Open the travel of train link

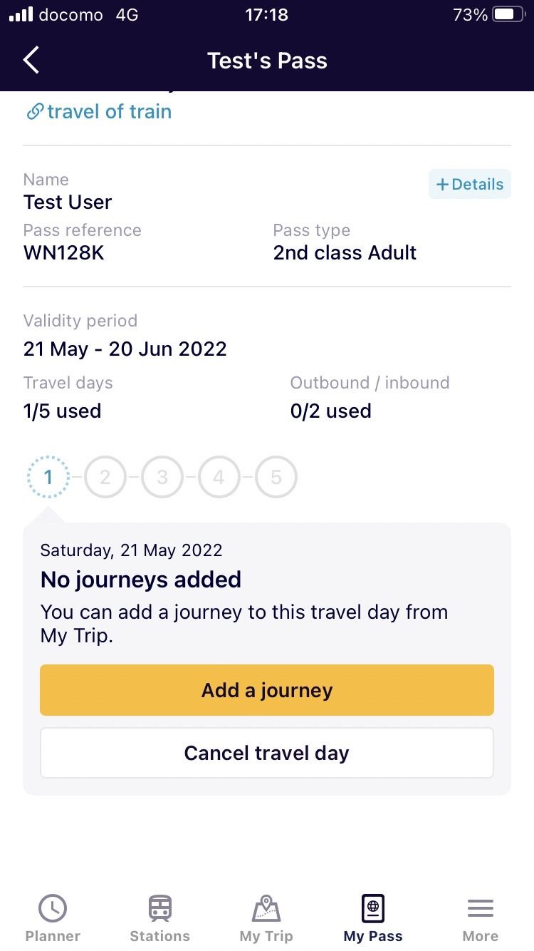click(109, 112)
